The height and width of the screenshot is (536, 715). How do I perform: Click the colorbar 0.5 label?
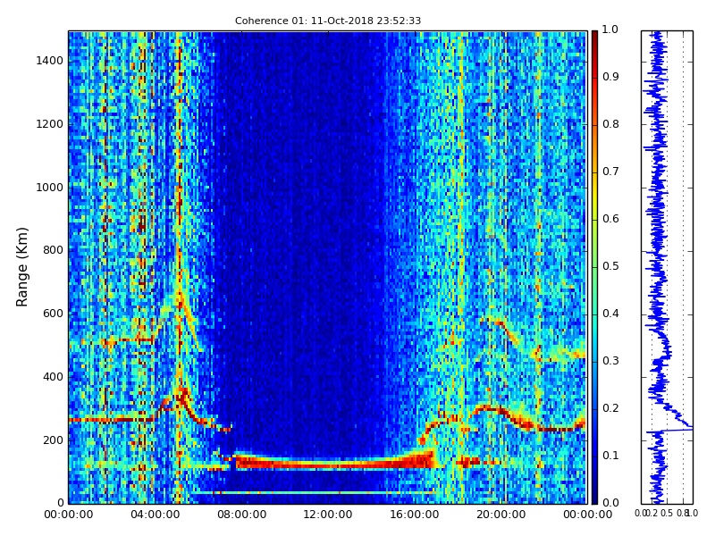tap(610, 266)
